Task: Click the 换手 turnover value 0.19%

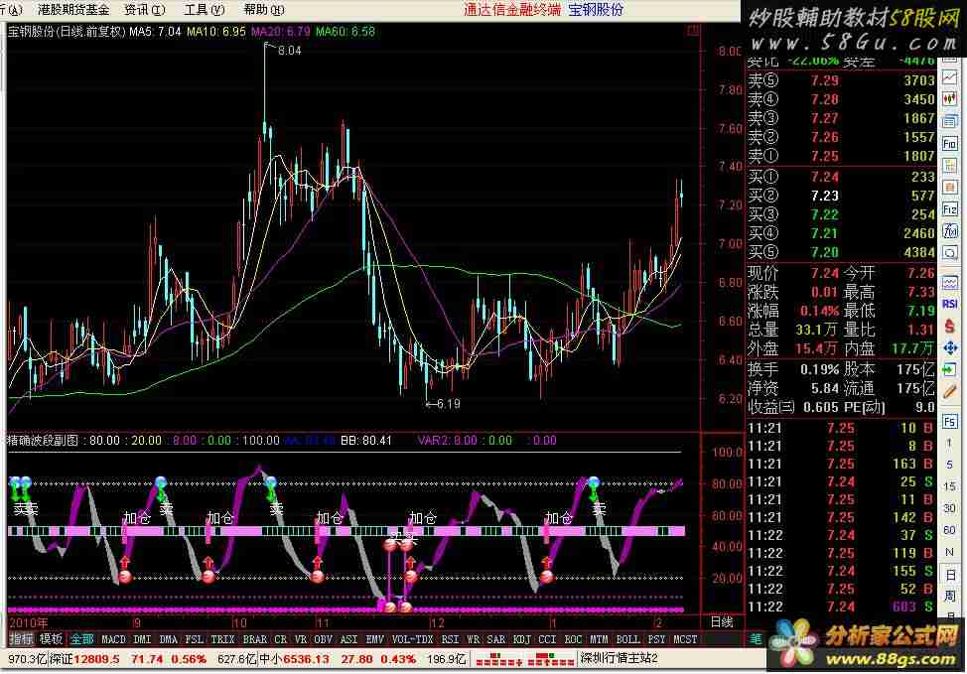Action: (x=820, y=369)
